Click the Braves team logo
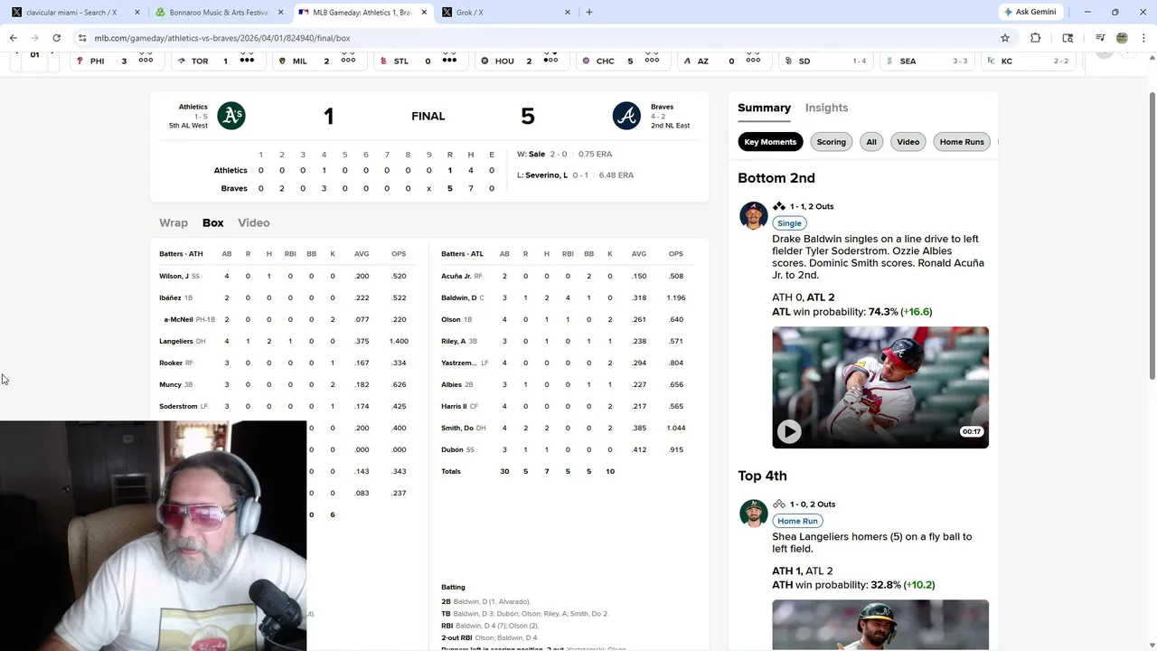1157x651 pixels. click(626, 116)
